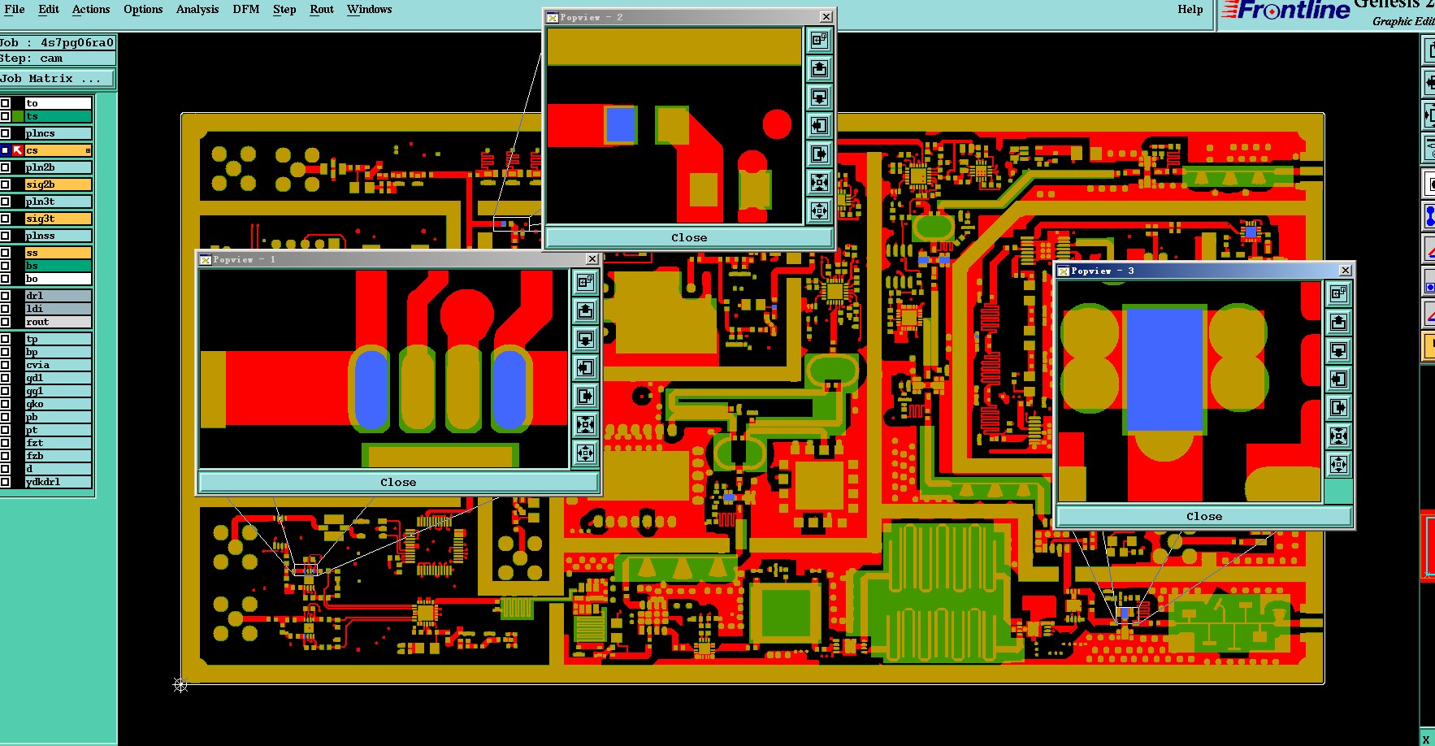Toggle display checkbox for layer to

(x=5, y=103)
